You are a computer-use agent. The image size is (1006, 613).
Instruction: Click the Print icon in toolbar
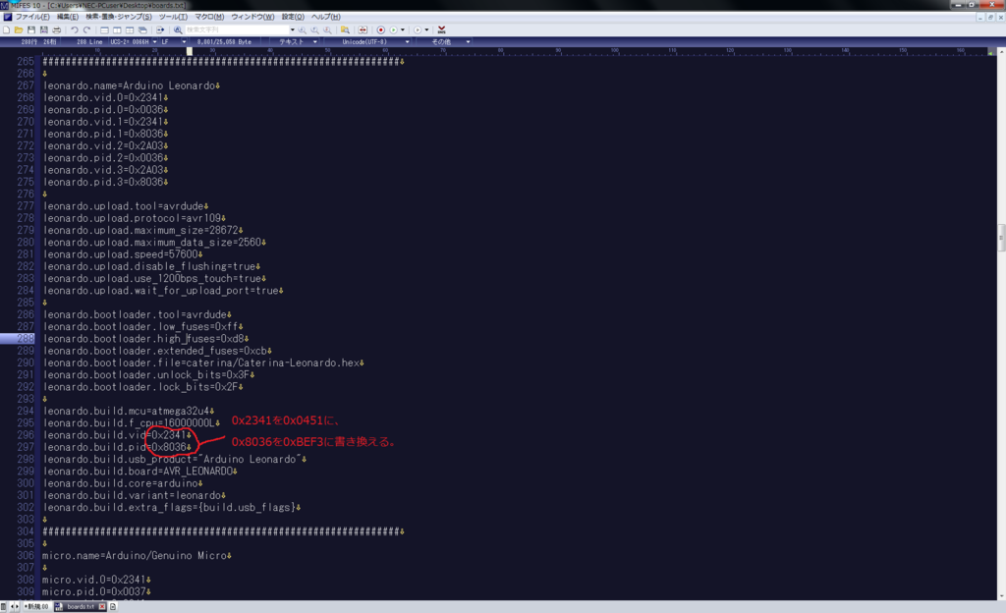pyautogui.click(x=56, y=29)
